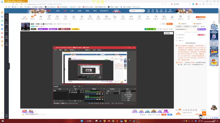The height and width of the screenshot is (123, 220).
Task: Click the two-people icon in streamer toolbar
Action: tap(115, 17)
